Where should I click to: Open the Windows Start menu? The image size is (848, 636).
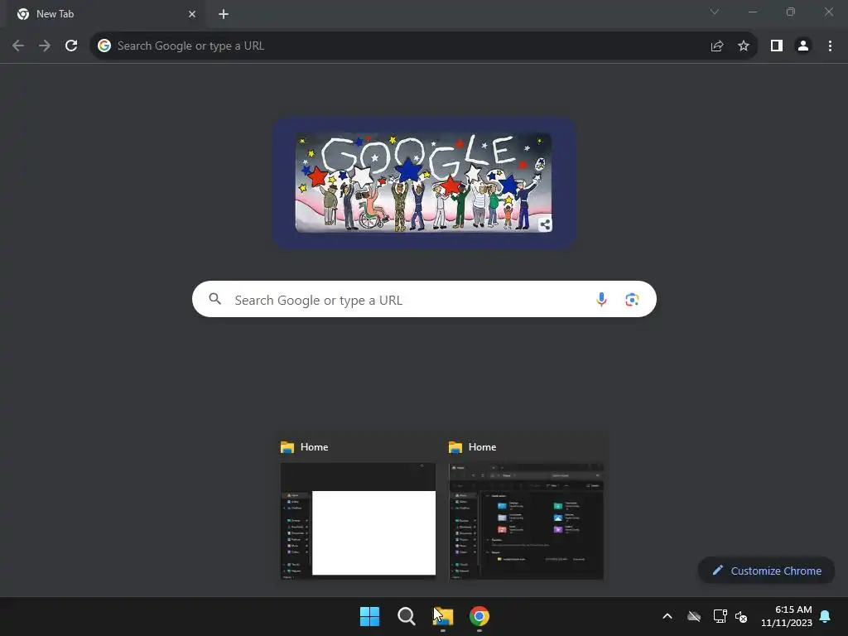[370, 616]
